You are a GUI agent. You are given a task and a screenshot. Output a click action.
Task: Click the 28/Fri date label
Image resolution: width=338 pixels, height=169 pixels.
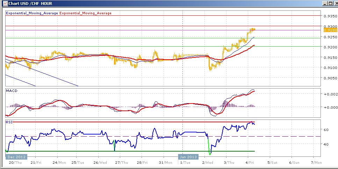coord(142,162)
